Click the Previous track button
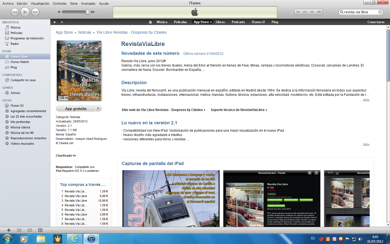The image size is (390, 244). click(15, 12)
